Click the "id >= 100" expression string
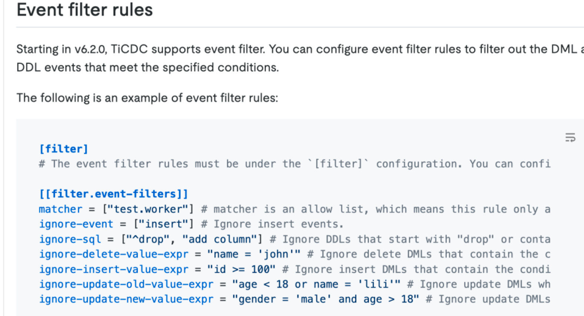This screenshot has width=584, height=316. point(241,269)
